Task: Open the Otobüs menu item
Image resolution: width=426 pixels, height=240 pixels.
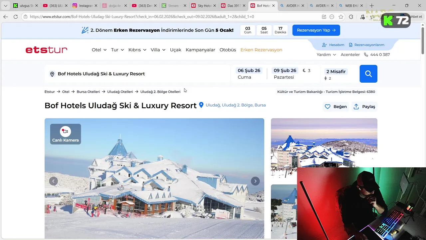Action: pyautogui.click(x=228, y=50)
